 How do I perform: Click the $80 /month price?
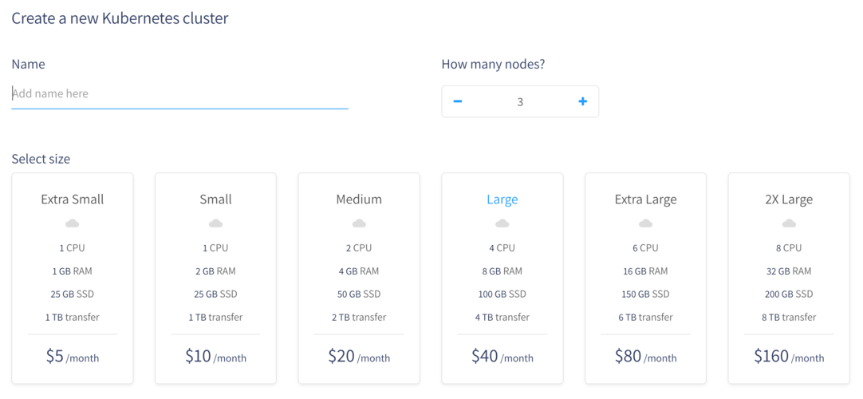point(645,357)
